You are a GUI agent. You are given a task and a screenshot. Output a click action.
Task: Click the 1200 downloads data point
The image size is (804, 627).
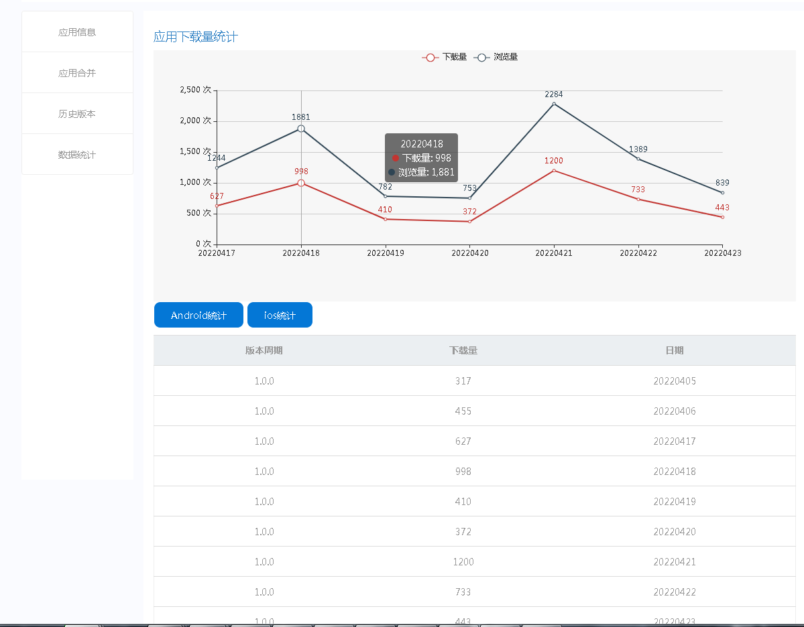tap(554, 171)
